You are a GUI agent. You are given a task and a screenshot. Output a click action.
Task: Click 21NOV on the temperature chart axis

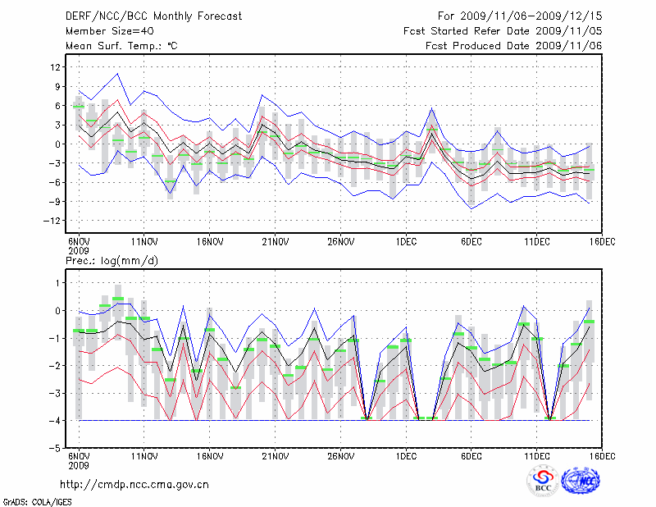(x=275, y=242)
